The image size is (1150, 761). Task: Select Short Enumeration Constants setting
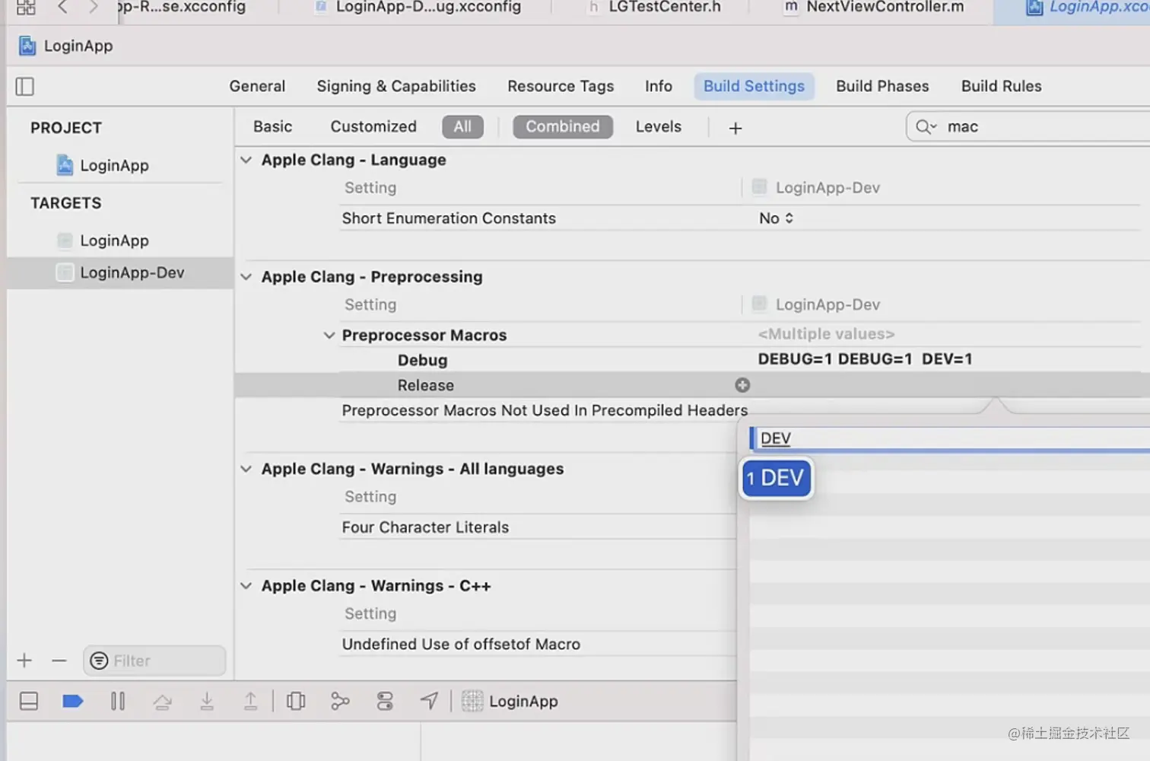[449, 218]
